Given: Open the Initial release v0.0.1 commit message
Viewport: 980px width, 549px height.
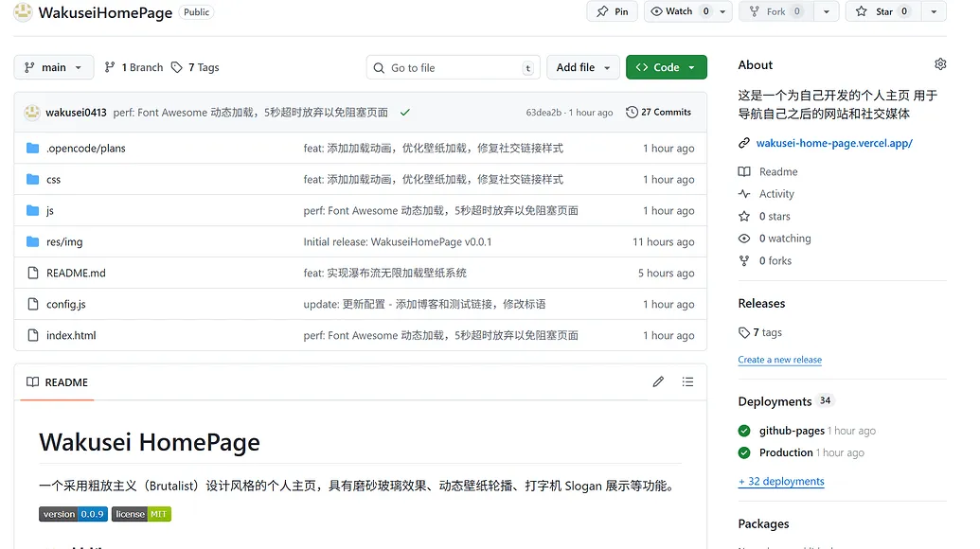Looking at the screenshot, I should [398, 241].
